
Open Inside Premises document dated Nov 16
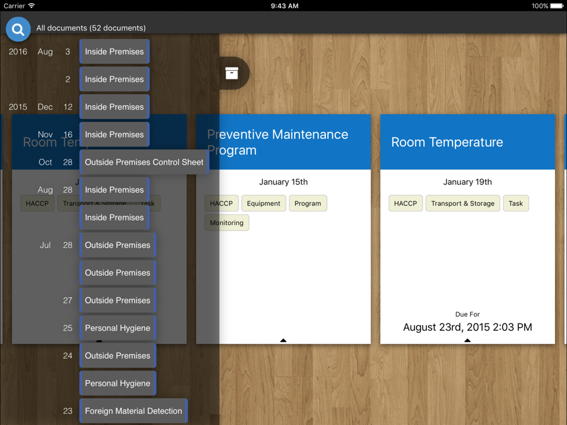pyautogui.click(x=114, y=134)
